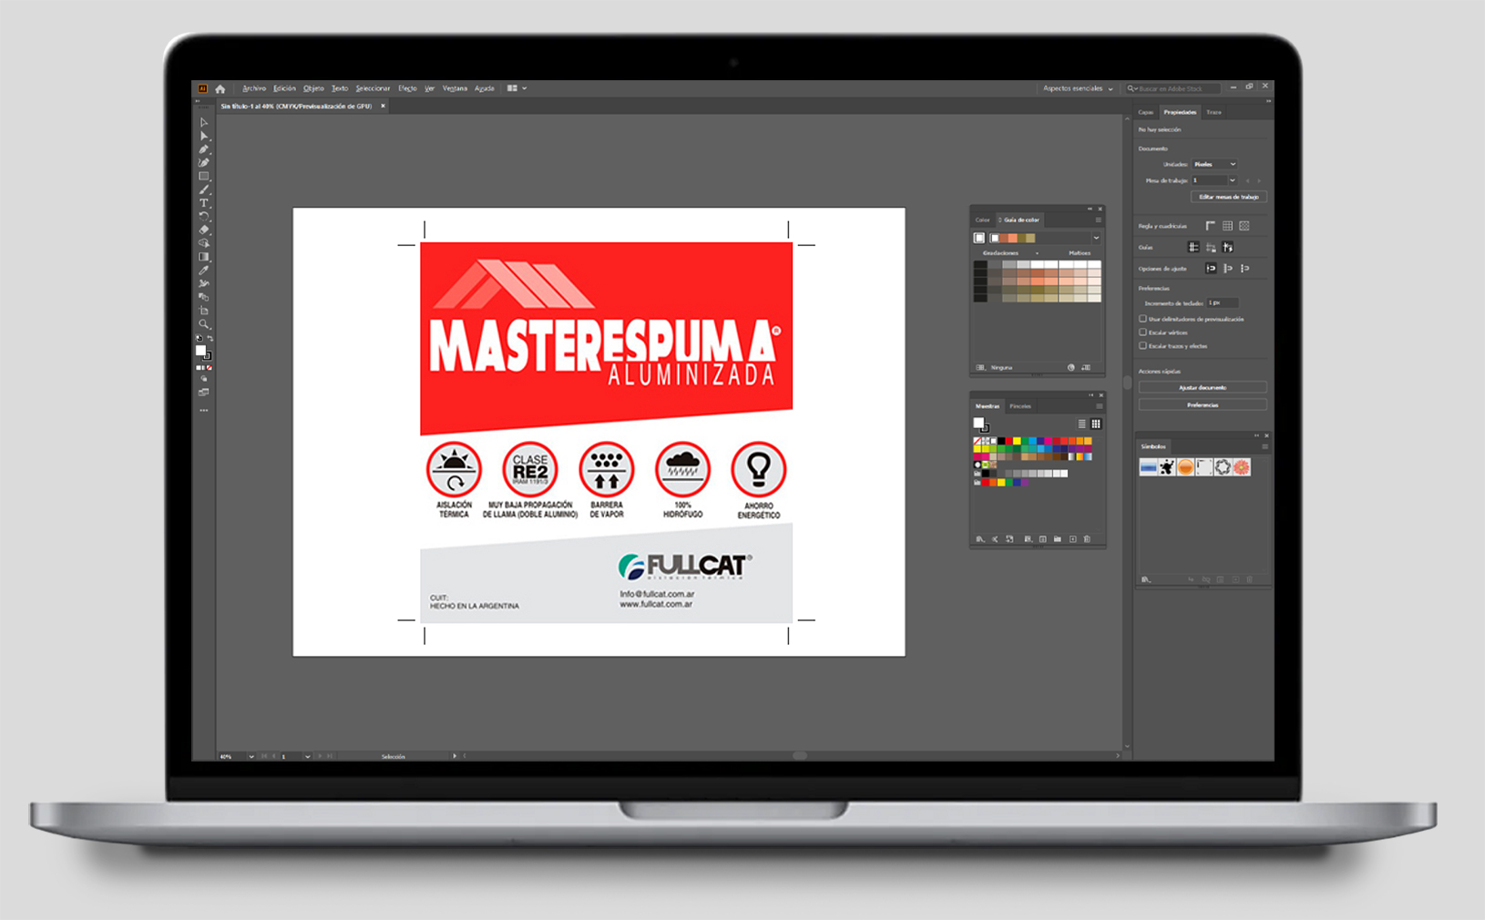
Task: Open Guía de color panel menu
Action: tap(1098, 220)
